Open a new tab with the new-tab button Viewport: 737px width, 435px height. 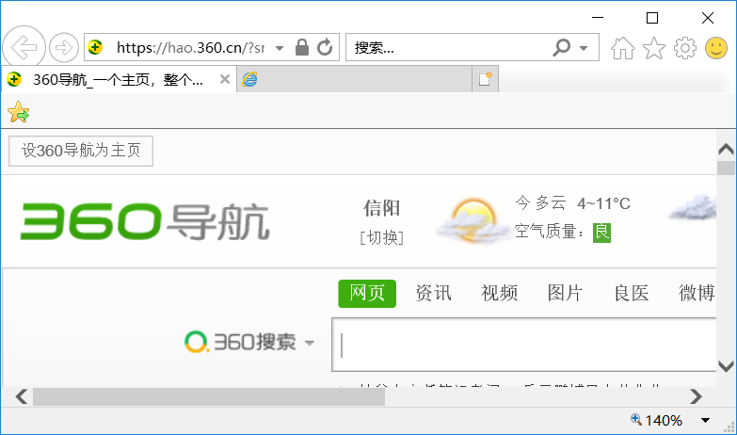tap(485, 79)
